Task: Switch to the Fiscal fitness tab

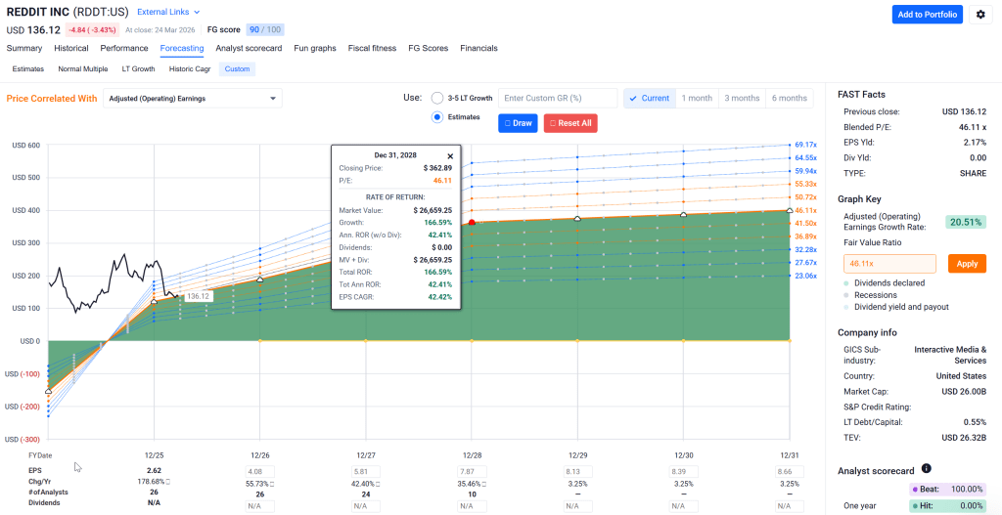Action: coord(372,48)
